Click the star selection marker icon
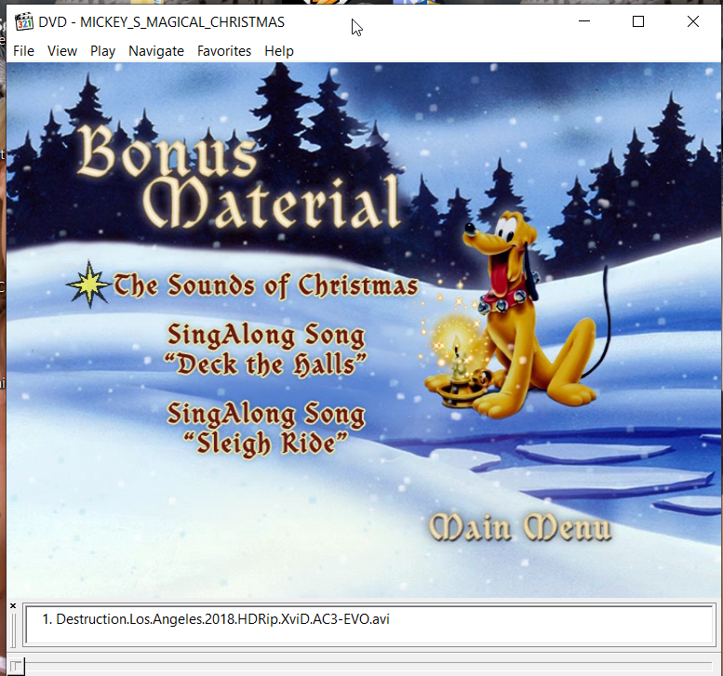Viewport: 723px width, 676px height. pos(88,284)
